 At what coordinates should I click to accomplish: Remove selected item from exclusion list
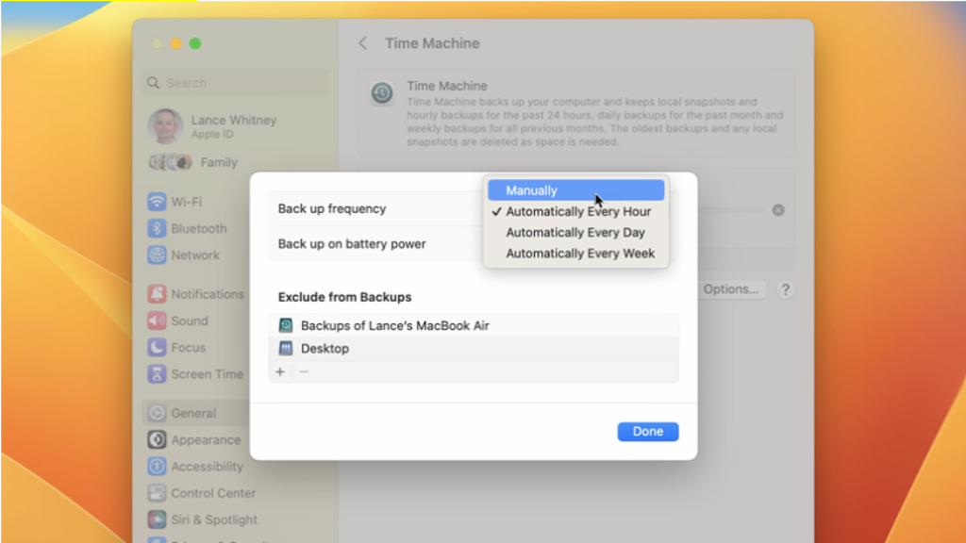pos(304,371)
